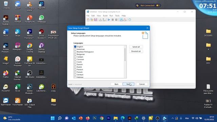Image resolution: width=217 pixels, height=122 pixels.
Task: Click Open file icon in Inno Setup toolbar
Action: [92, 20]
